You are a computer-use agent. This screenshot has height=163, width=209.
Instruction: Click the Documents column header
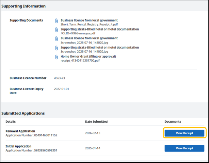(173, 121)
